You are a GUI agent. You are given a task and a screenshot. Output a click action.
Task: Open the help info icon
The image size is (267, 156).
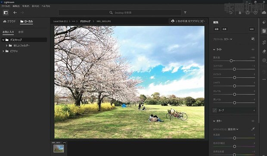coord(255,13)
